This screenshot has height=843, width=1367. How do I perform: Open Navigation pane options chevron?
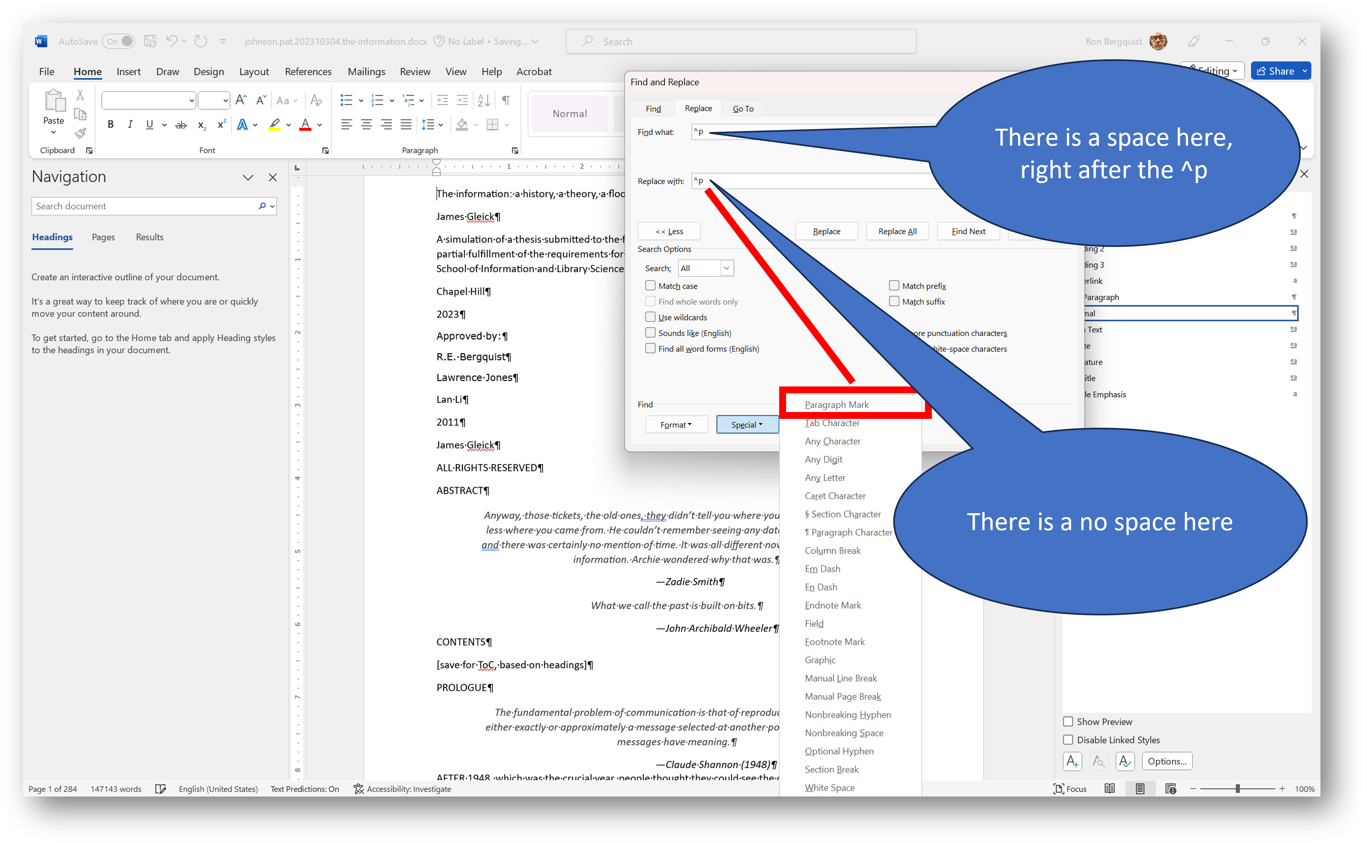tap(248, 177)
